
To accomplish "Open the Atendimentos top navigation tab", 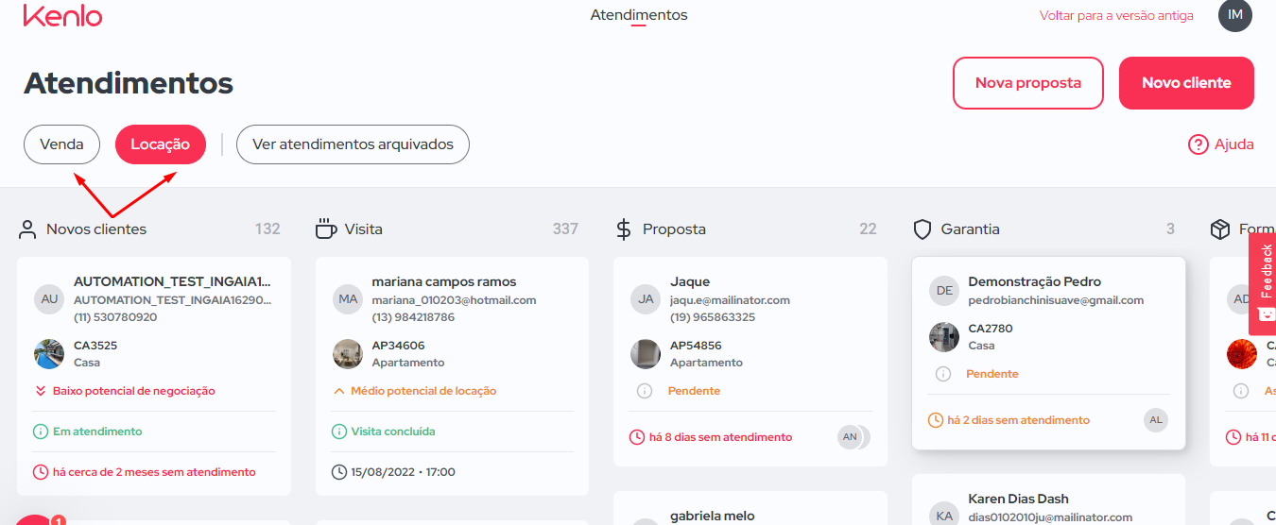I will (639, 15).
